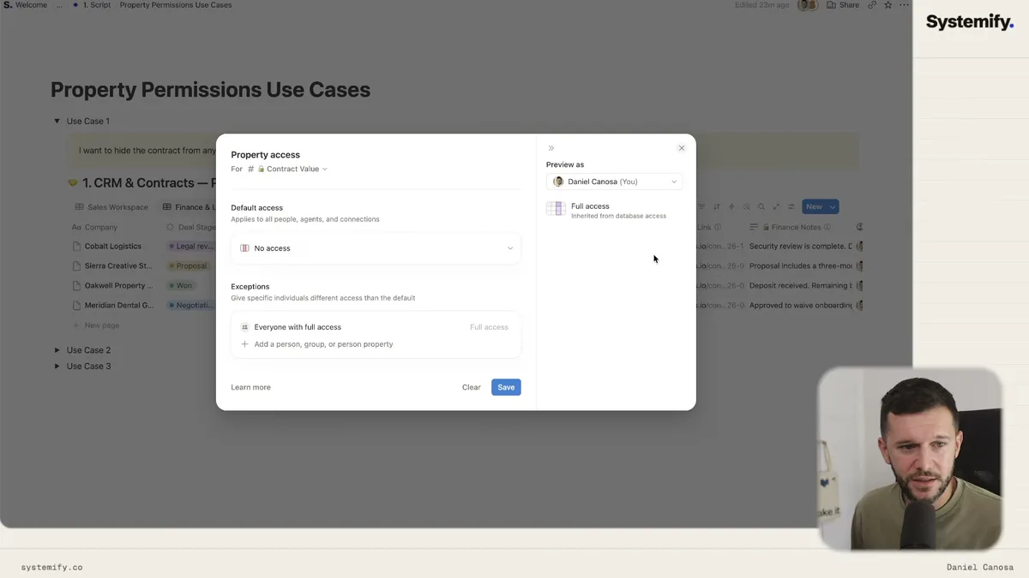The image size is (1029, 578).
Task: Switch to the Sales Workspace tab
Action: tap(111, 207)
